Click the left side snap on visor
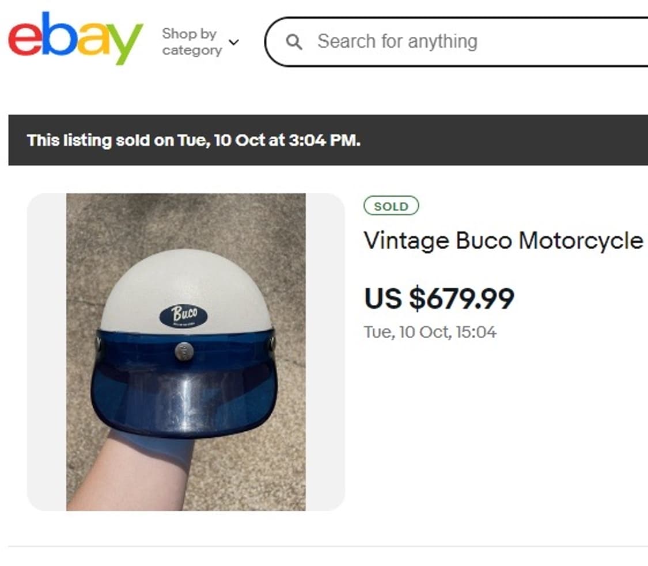Image resolution: width=648 pixels, height=566 pixels. coord(97,344)
